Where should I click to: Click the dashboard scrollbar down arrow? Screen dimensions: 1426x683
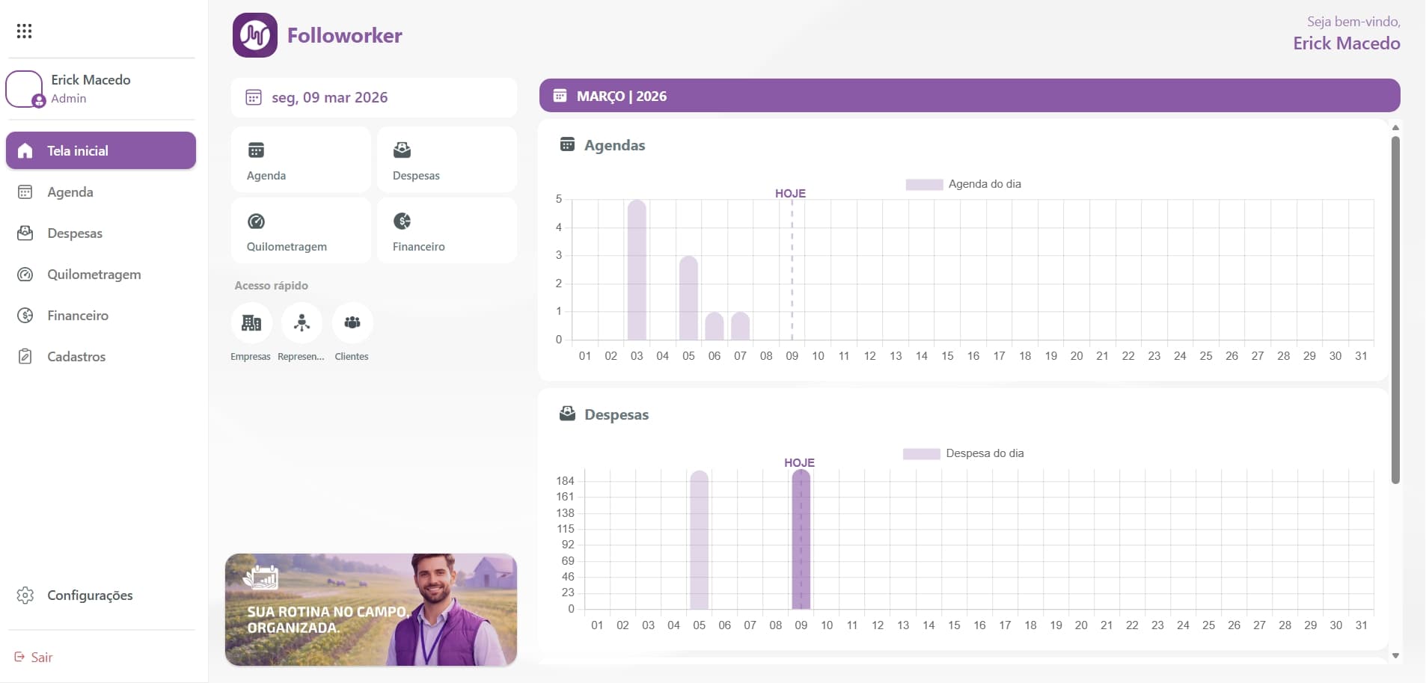click(x=1395, y=655)
